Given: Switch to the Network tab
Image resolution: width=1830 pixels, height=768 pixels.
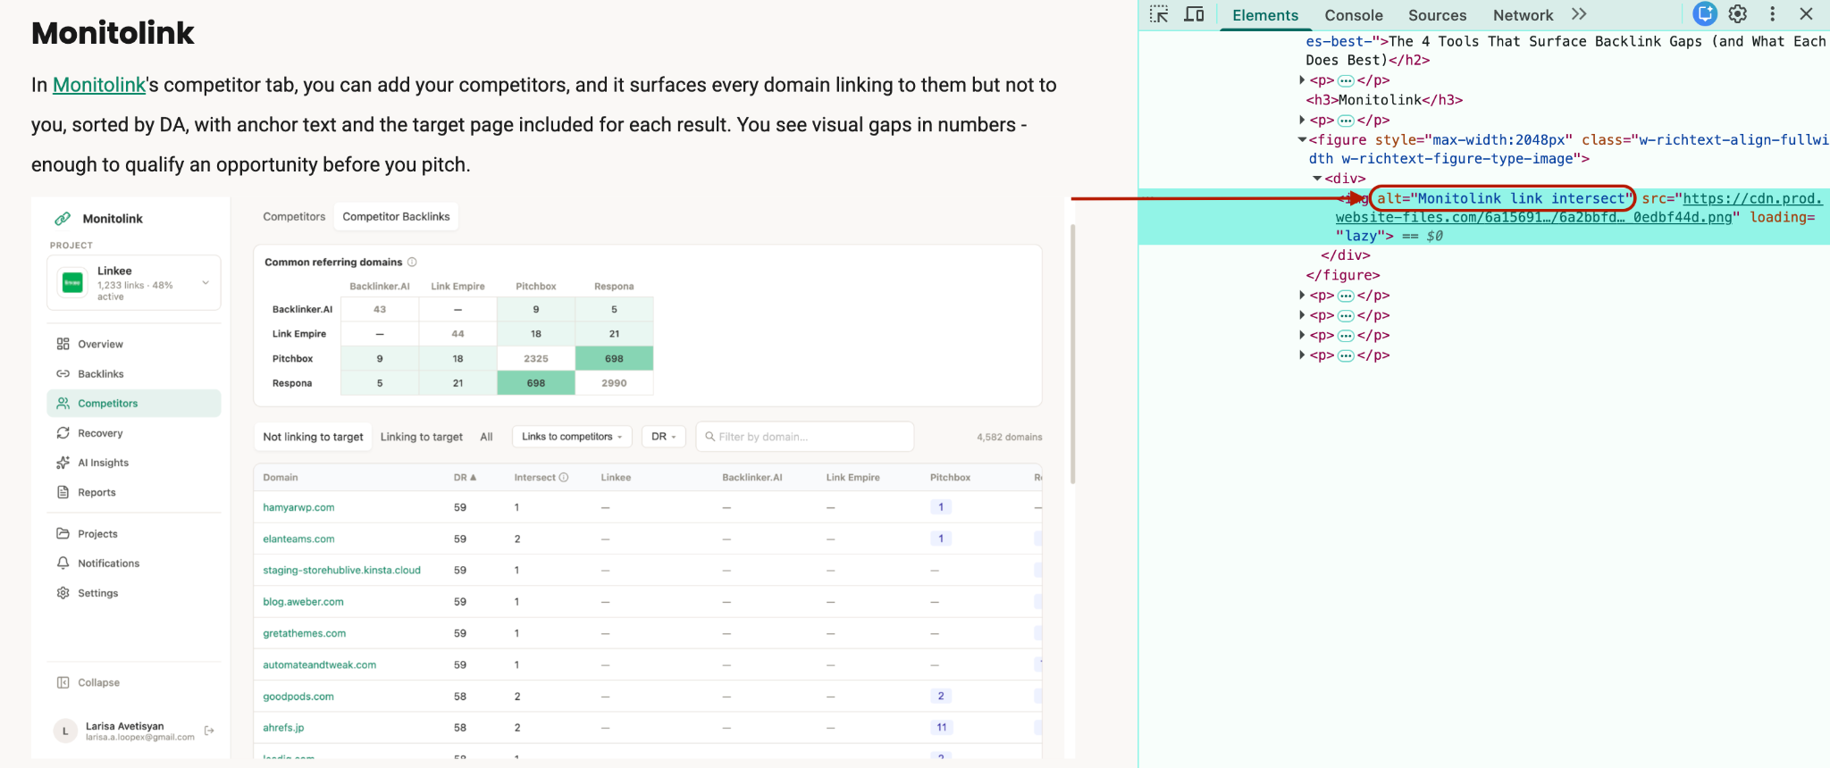Looking at the screenshot, I should [1523, 15].
